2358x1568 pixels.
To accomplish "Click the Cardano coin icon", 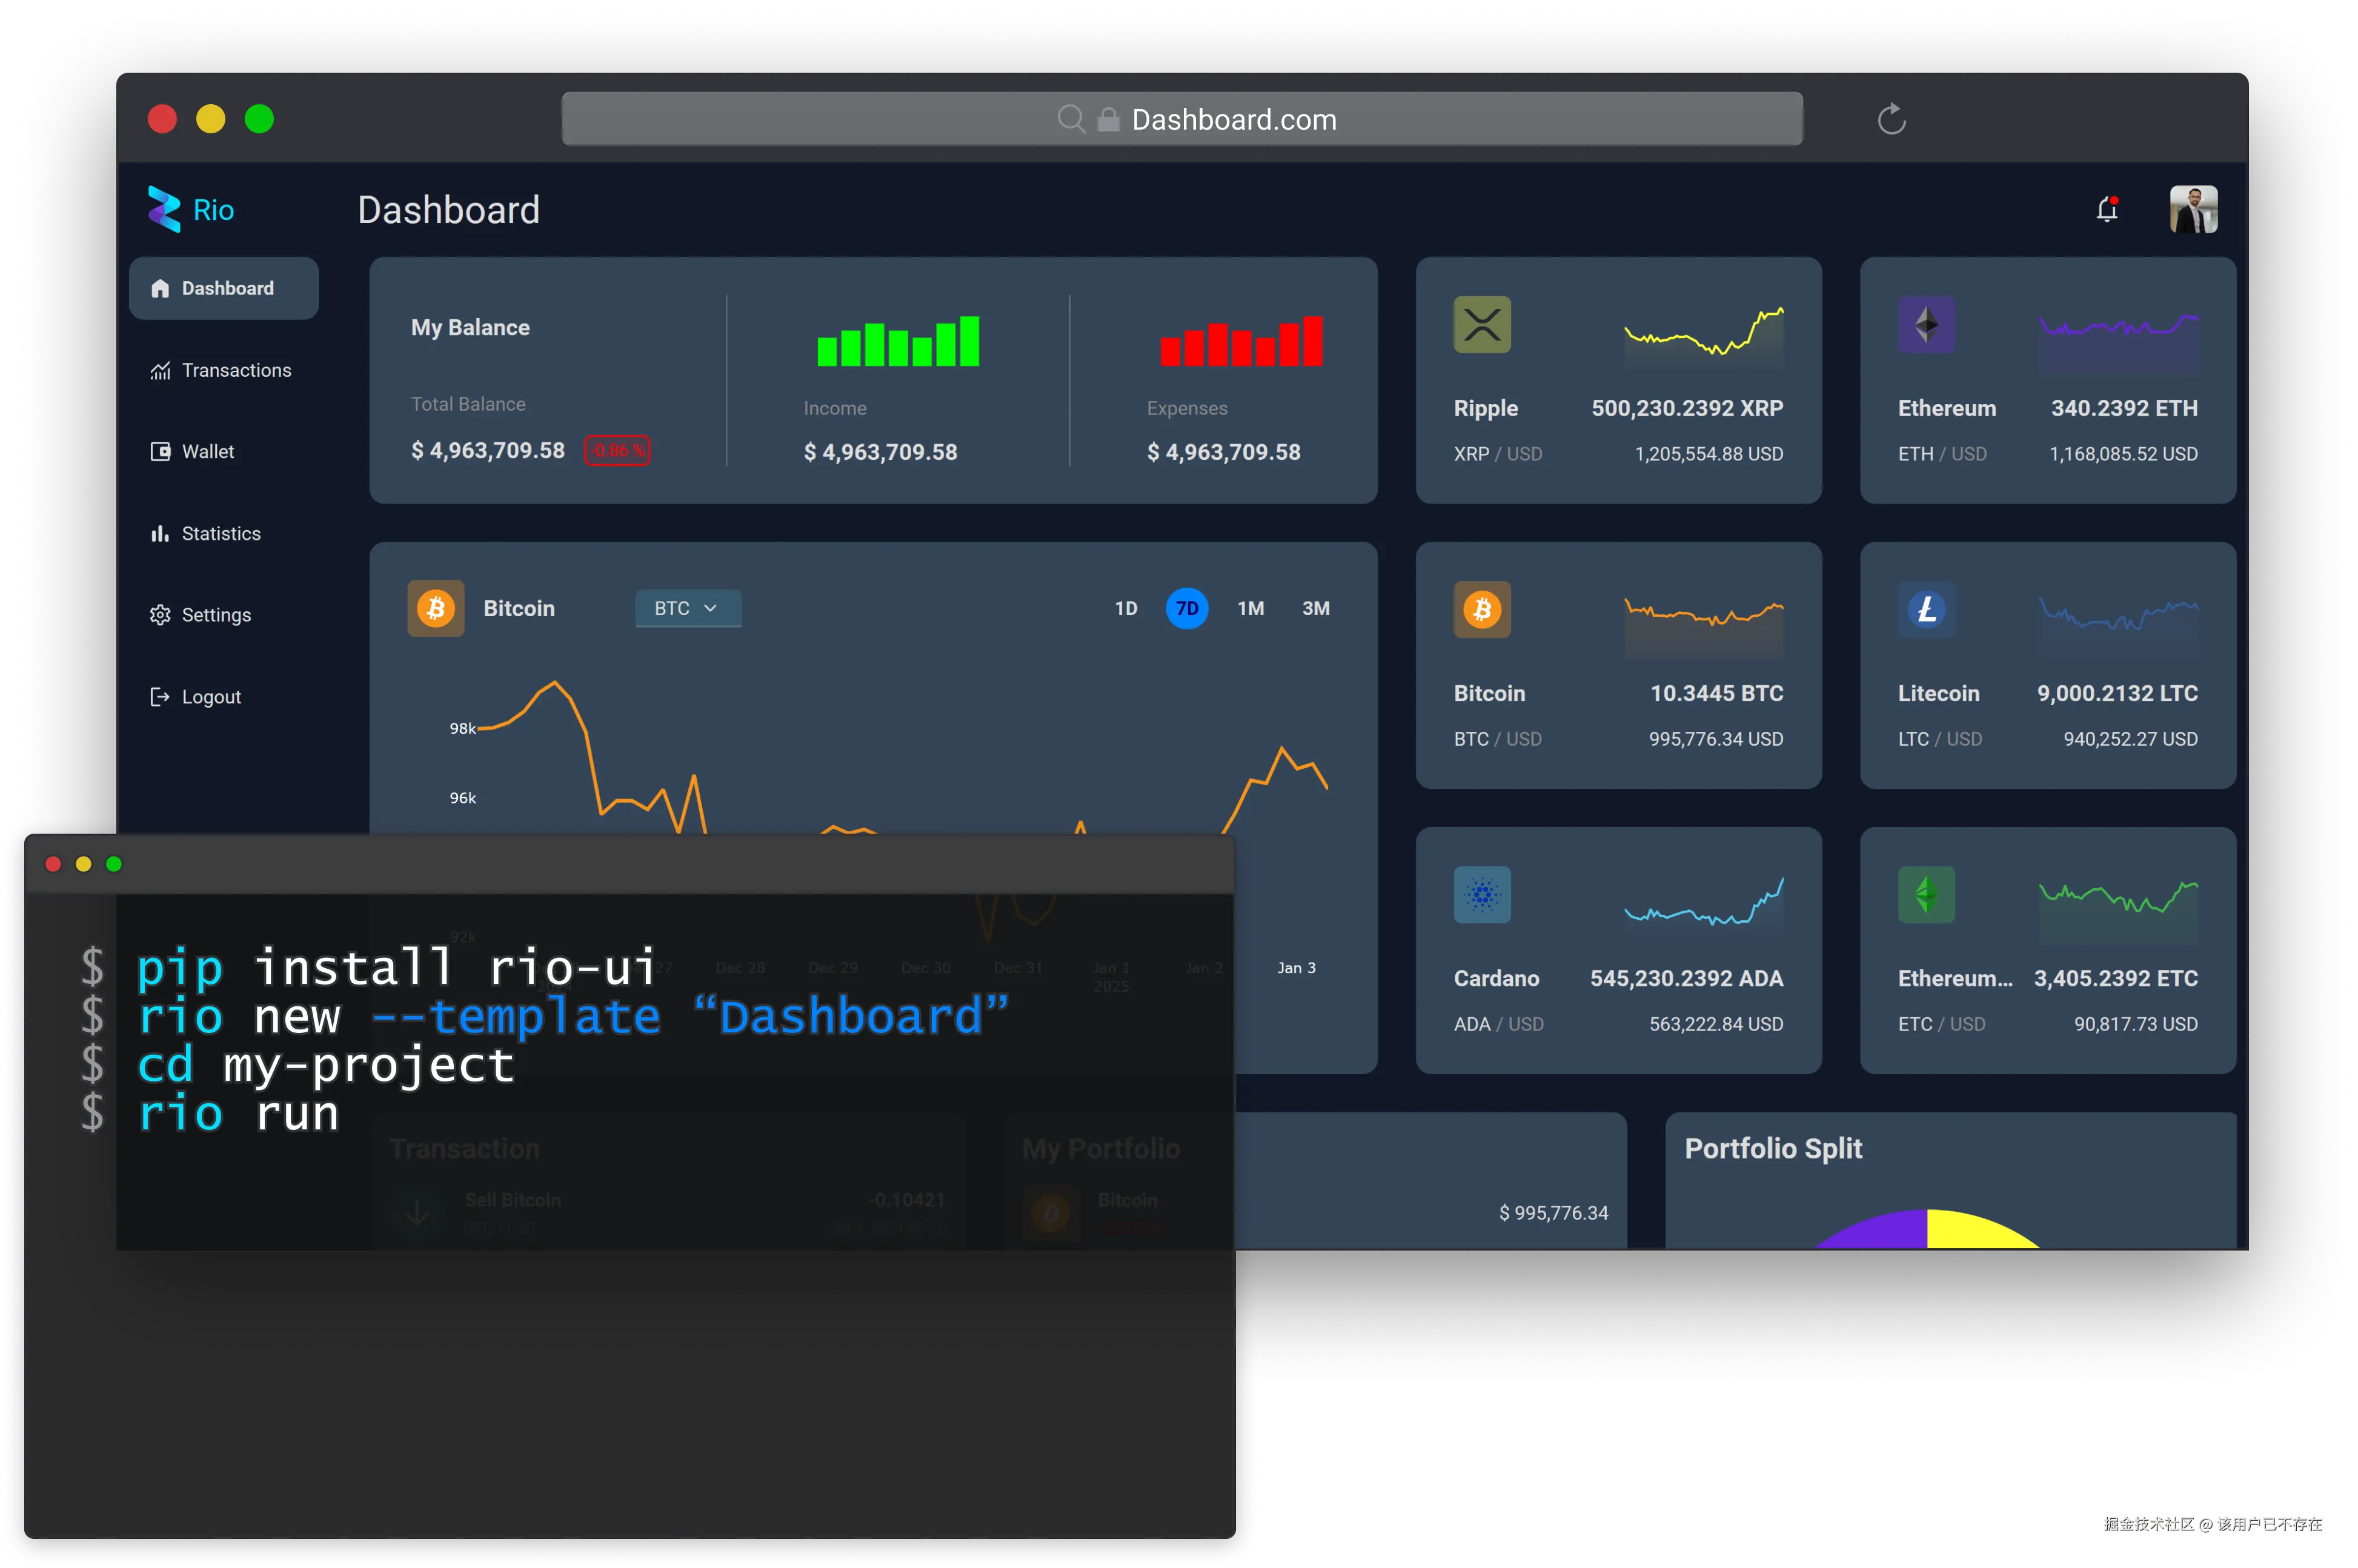I will click(1482, 895).
